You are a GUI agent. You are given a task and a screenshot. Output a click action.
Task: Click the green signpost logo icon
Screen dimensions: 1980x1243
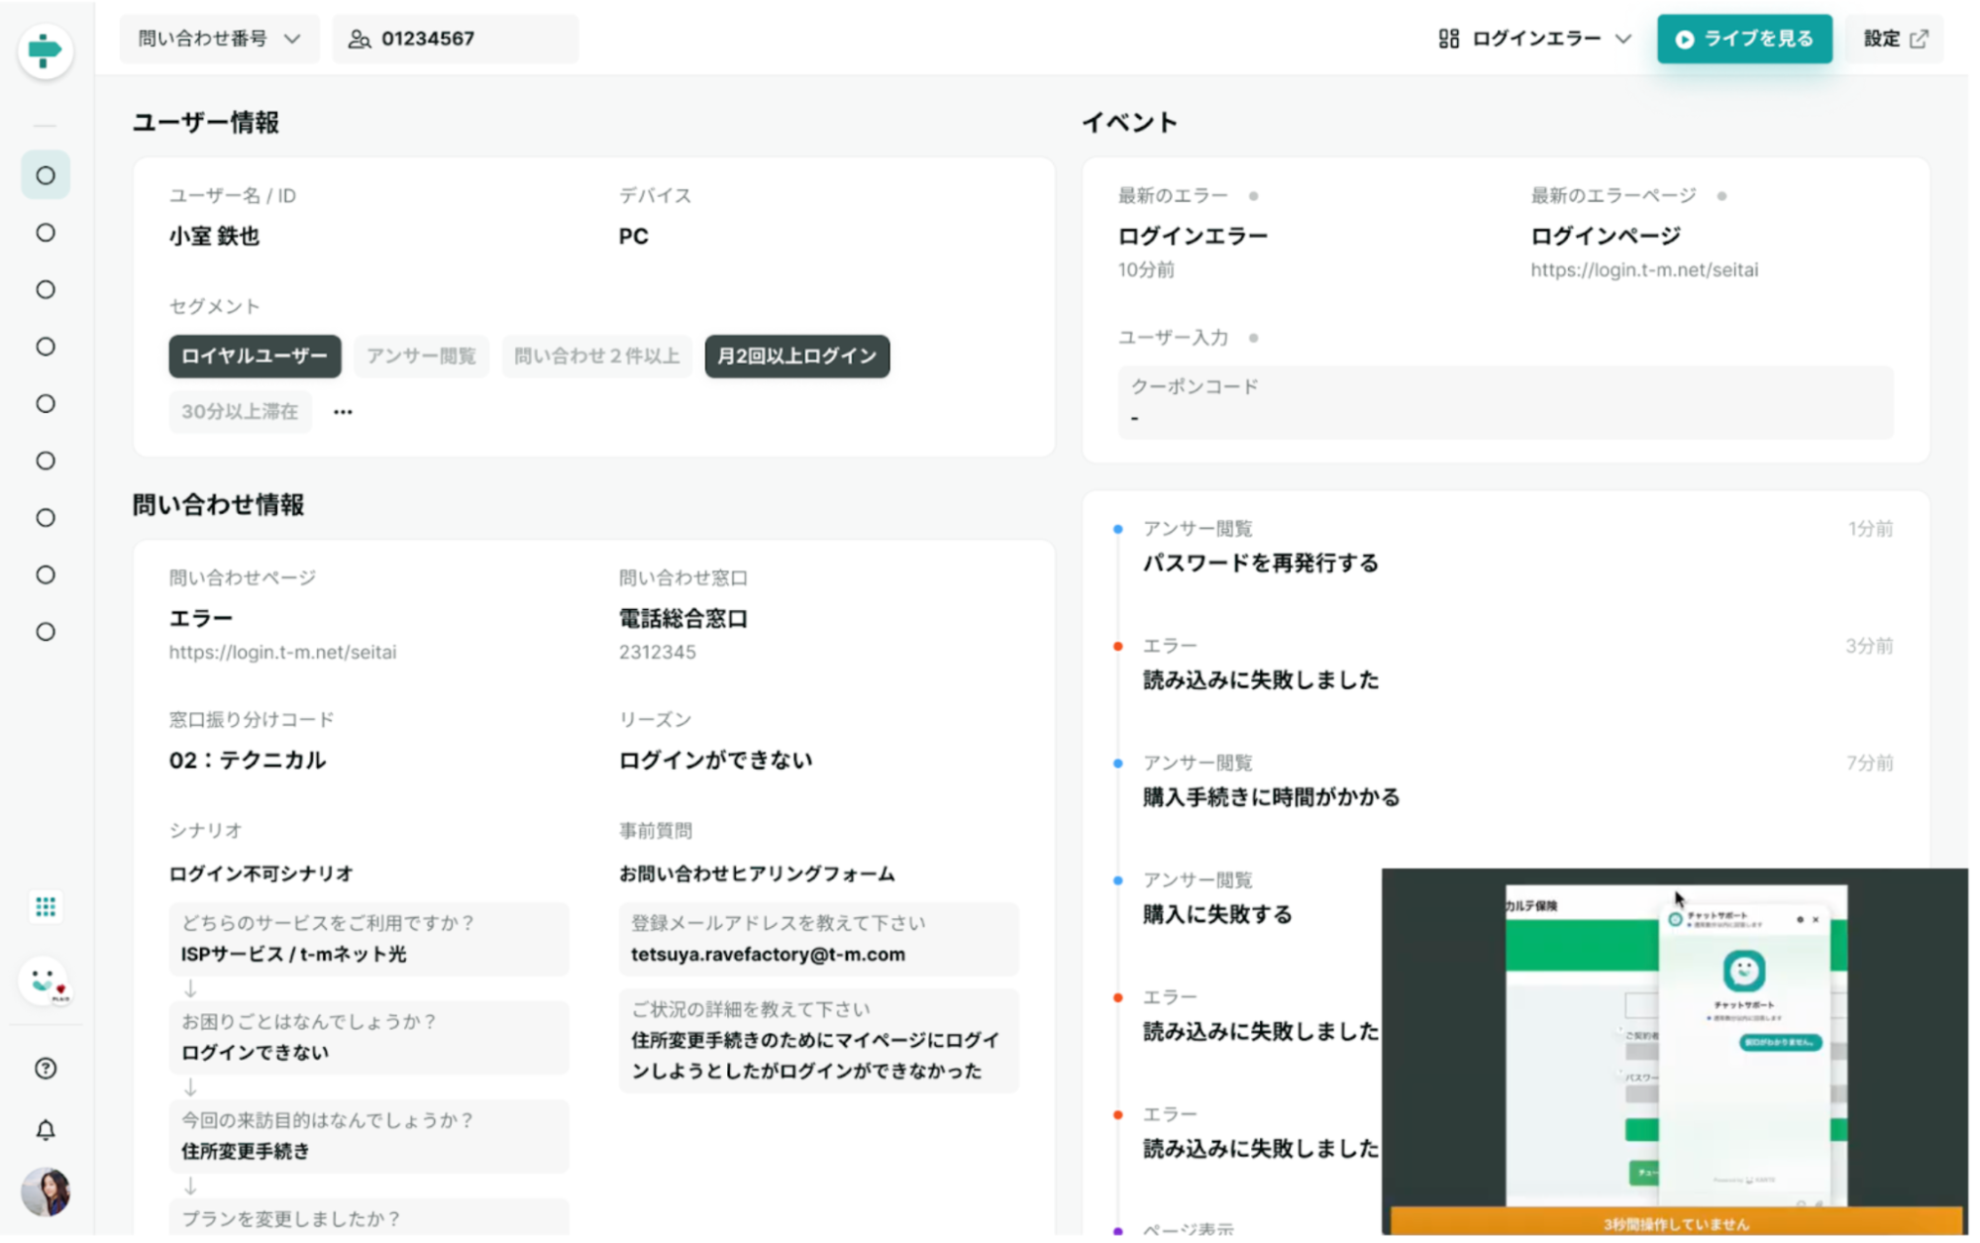point(45,51)
